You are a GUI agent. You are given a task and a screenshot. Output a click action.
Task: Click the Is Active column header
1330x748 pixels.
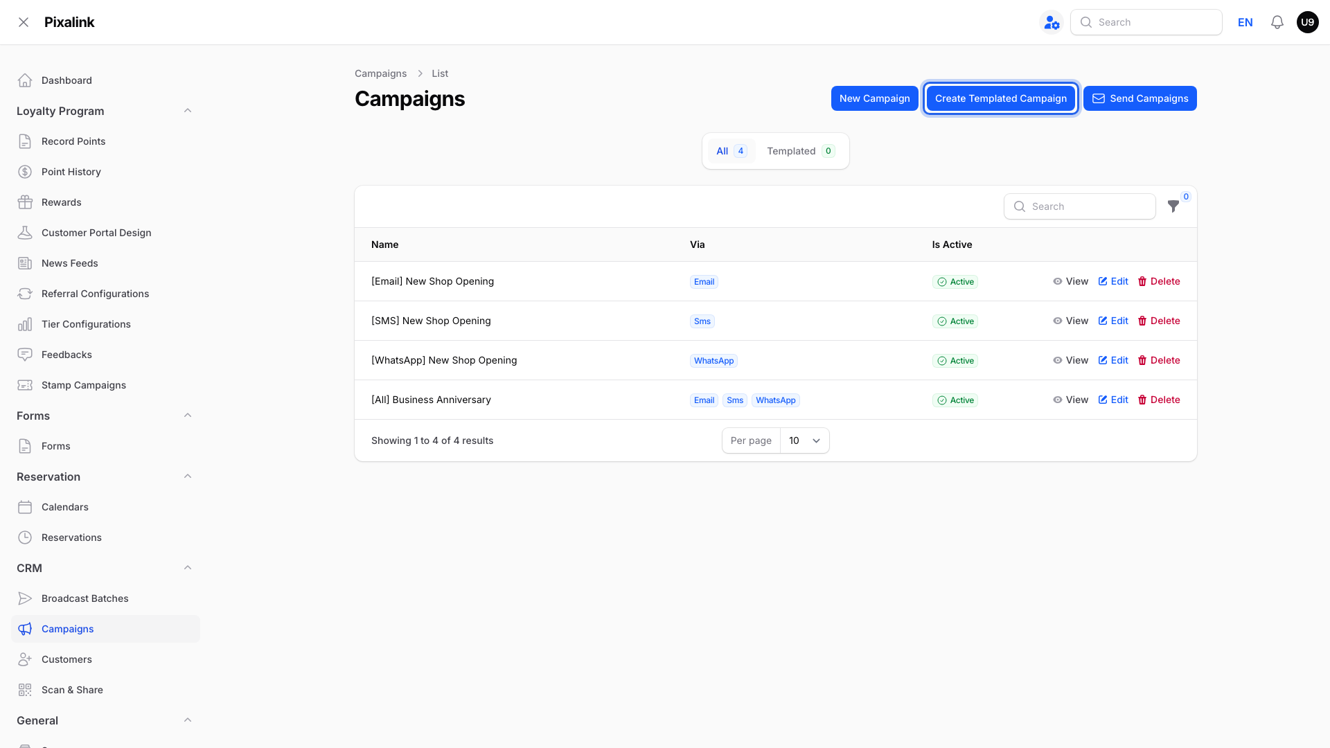[952, 244]
